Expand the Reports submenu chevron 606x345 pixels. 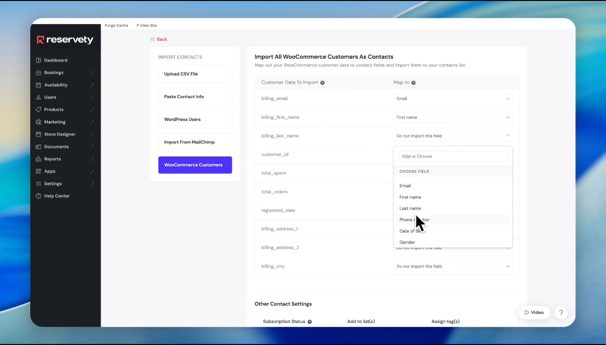coord(92,159)
